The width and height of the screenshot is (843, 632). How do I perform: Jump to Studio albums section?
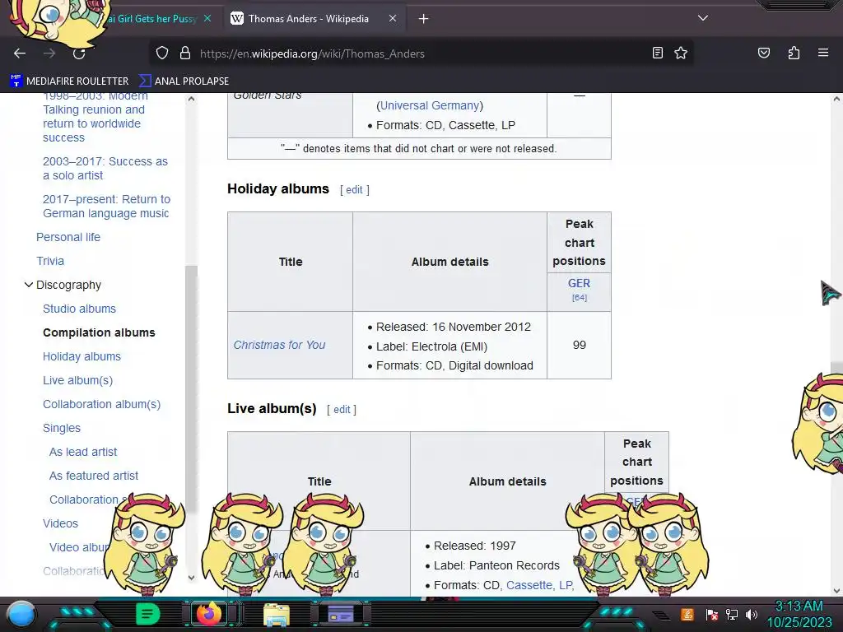pos(79,309)
